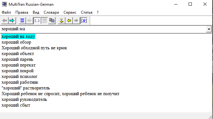Click the gray right arrow next to yellow arrow
The image size is (213, 119).
[76, 21]
